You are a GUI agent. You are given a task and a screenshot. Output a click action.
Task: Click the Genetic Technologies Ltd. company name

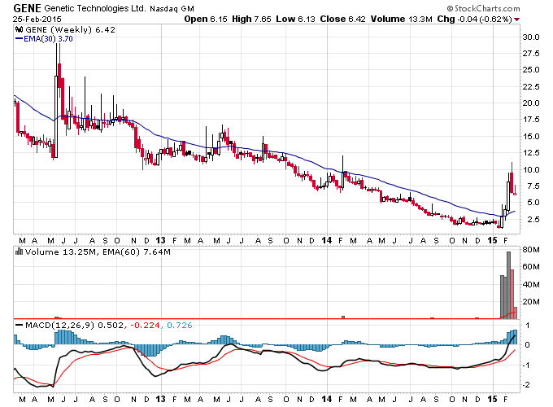(x=95, y=8)
